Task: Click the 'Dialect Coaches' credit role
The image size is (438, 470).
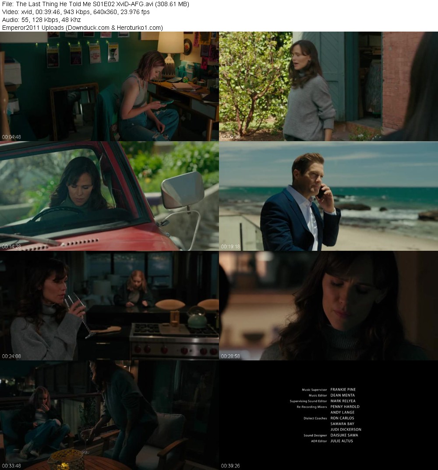Action: pos(315,418)
